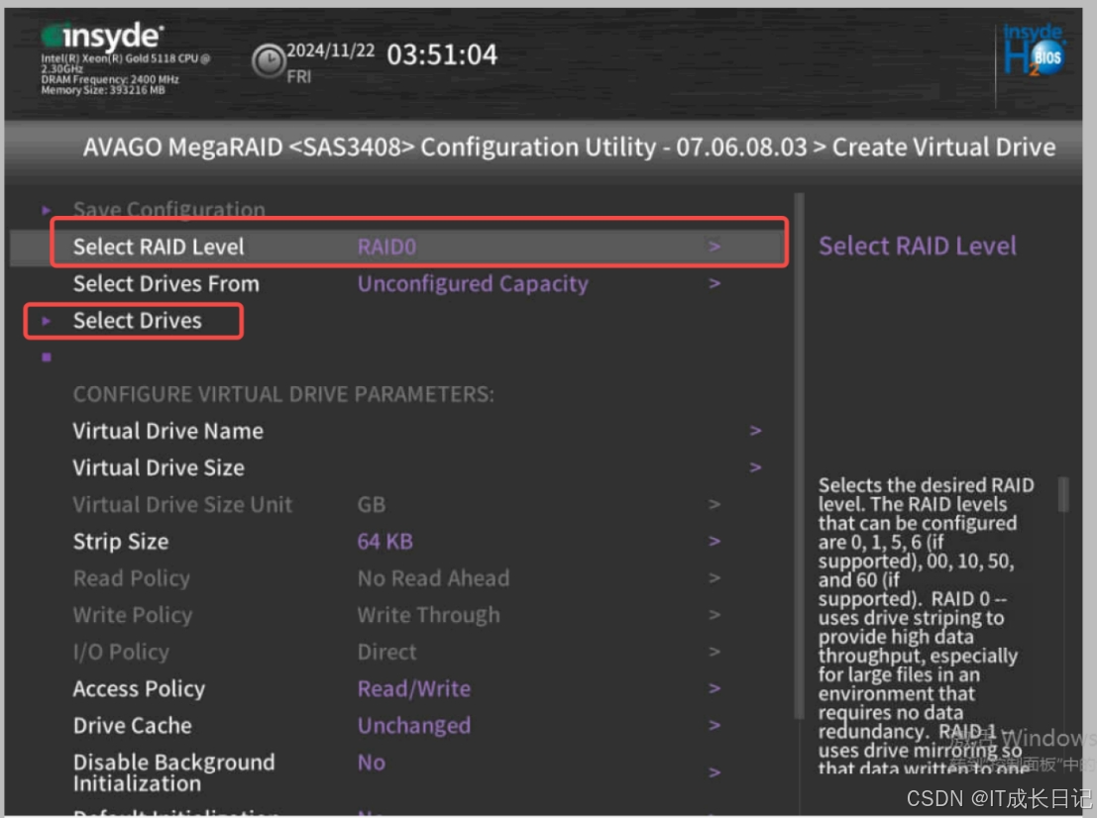This screenshot has width=1097, height=819.
Task: Click the Memory Size 393216 MB text
Action: point(103,90)
